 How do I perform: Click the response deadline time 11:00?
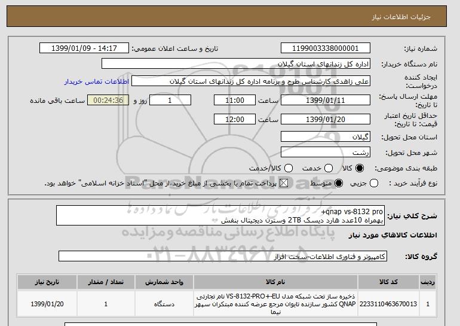tap(235, 100)
